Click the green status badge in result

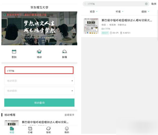[x=105, y=33]
